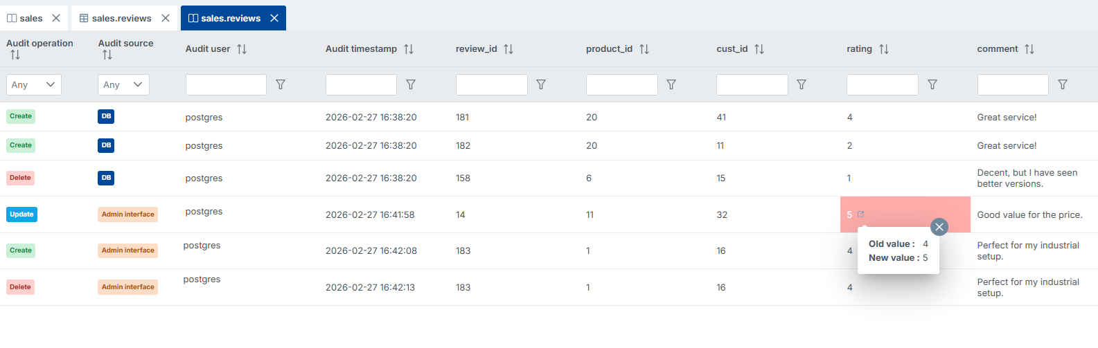Focus the product_id filter field
This screenshot has width=1098, height=348.
coord(622,84)
